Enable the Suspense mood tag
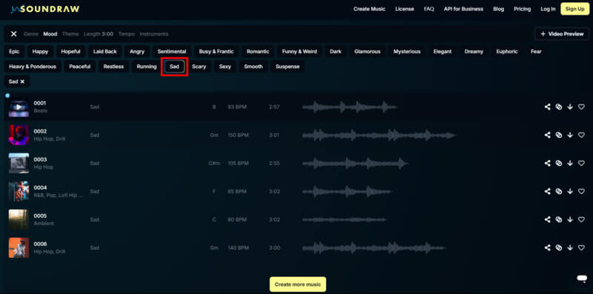 288,67
